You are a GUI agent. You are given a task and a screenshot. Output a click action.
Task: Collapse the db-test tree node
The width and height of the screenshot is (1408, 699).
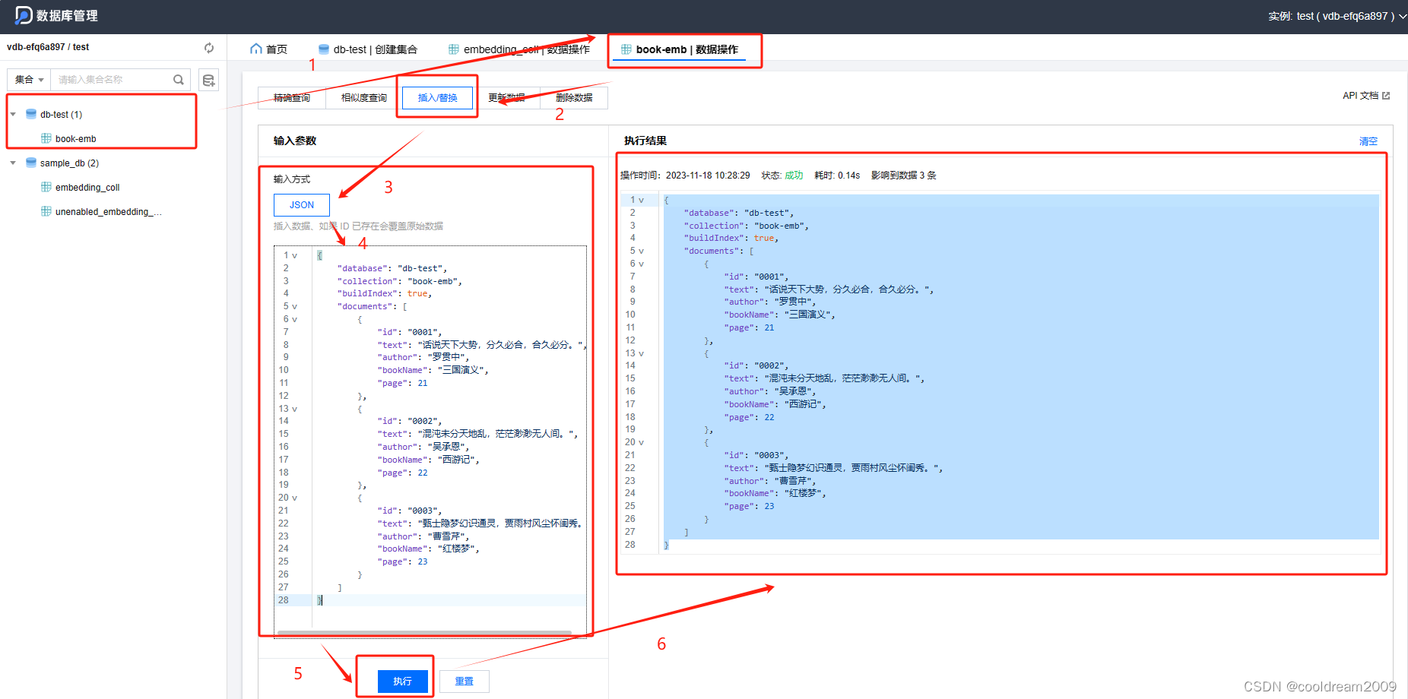(13, 114)
